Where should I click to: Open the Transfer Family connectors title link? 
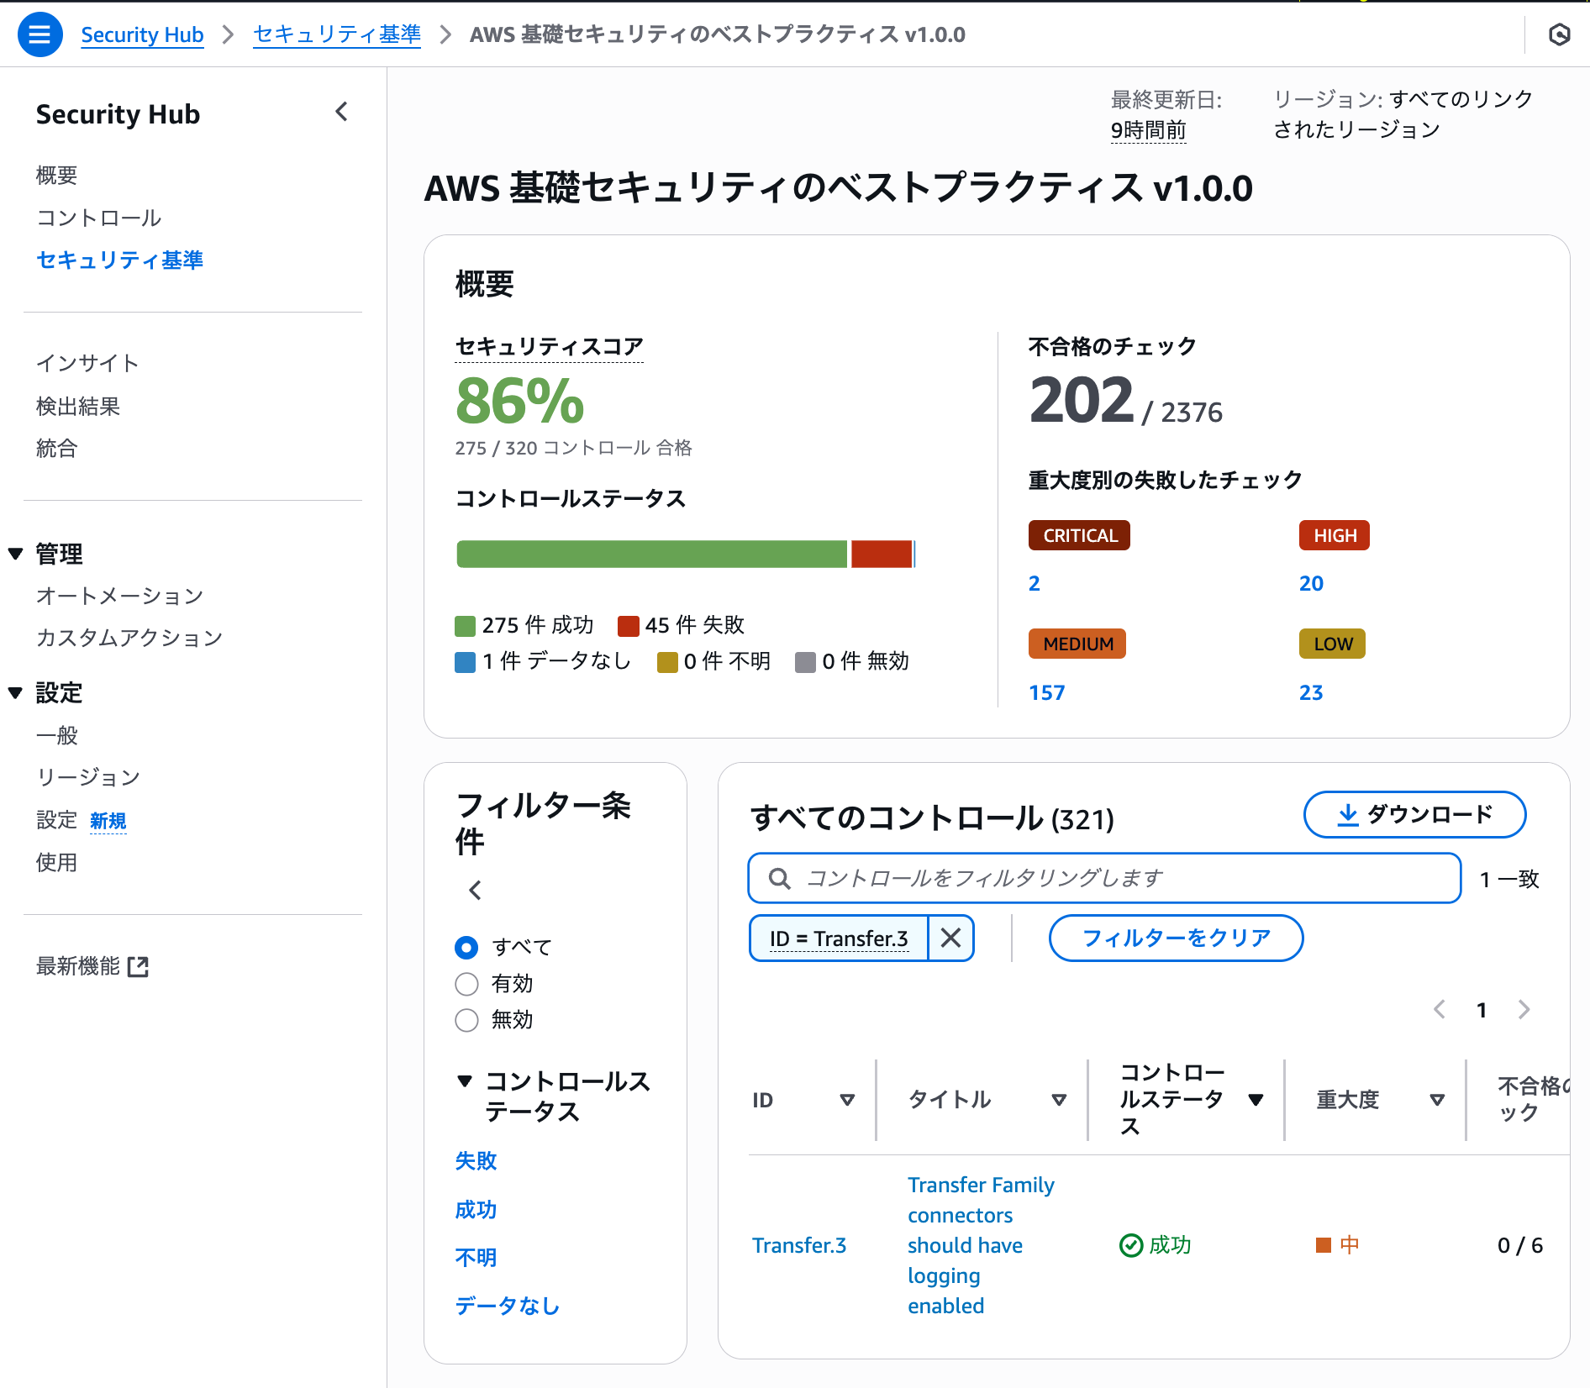click(x=981, y=1245)
